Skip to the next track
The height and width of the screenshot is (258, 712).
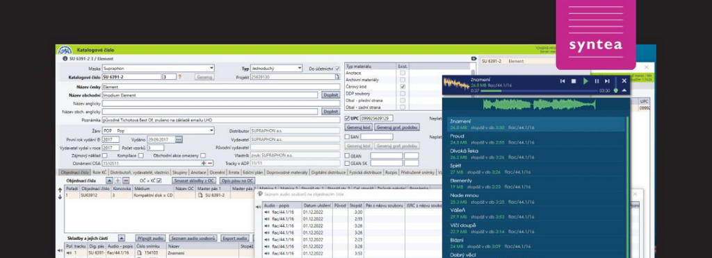coord(607,81)
